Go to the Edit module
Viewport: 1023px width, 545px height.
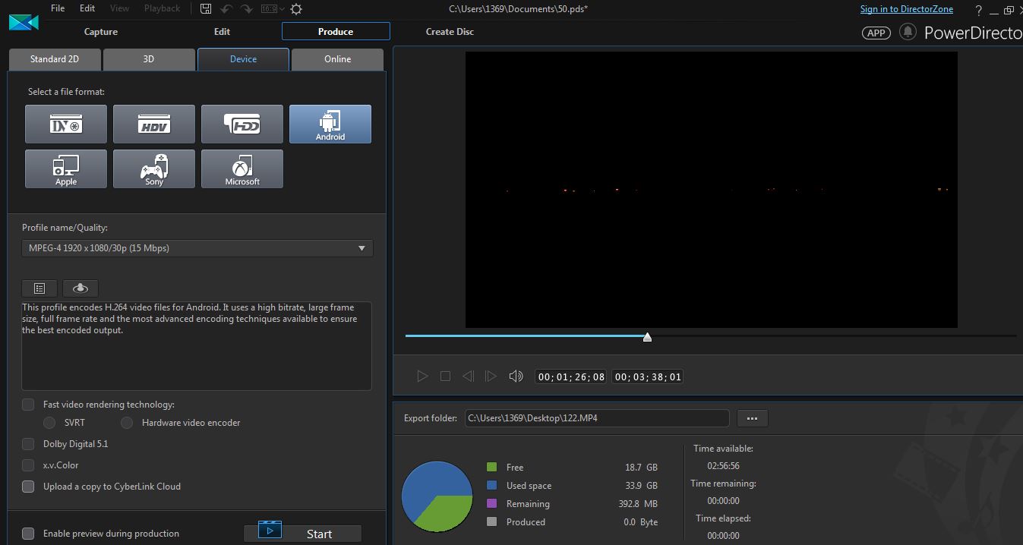pos(222,32)
